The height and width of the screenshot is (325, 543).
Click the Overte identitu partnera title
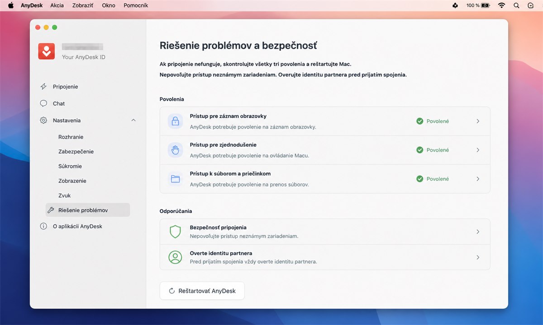click(221, 253)
